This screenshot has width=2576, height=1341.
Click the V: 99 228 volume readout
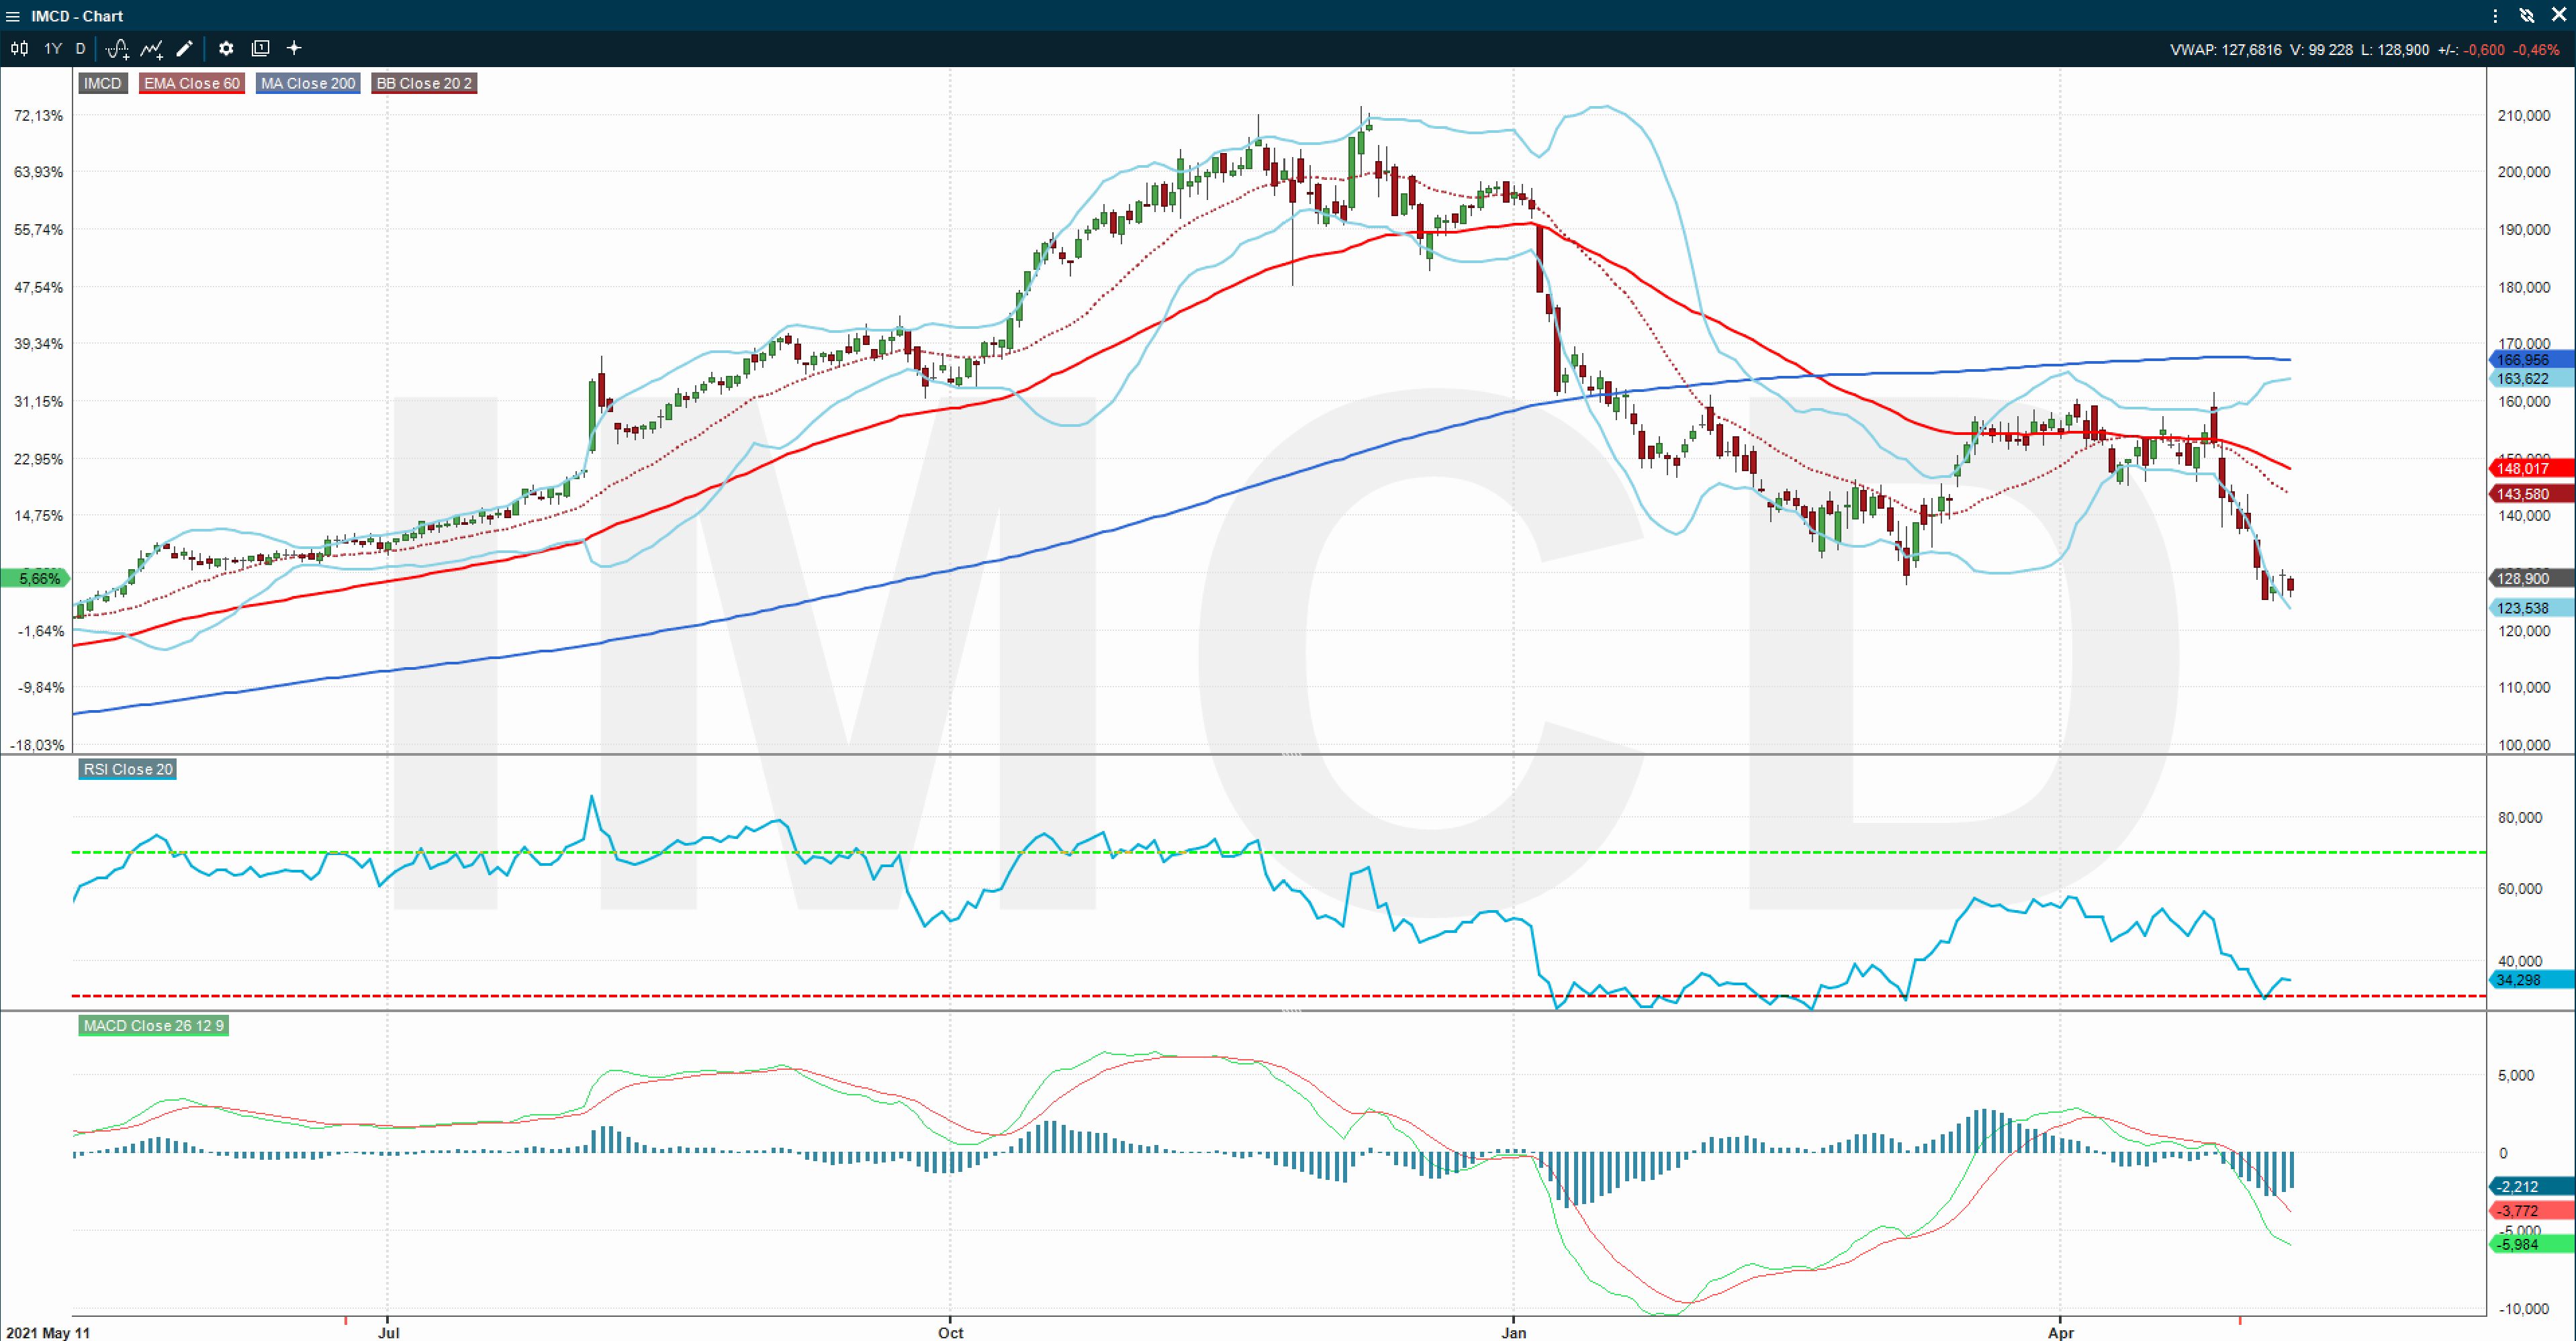[x=2321, y=49]
